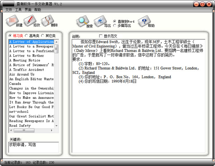Select 'Our Great Socialist' entry
Screen dimensions: 215x166
click(32, 116)
